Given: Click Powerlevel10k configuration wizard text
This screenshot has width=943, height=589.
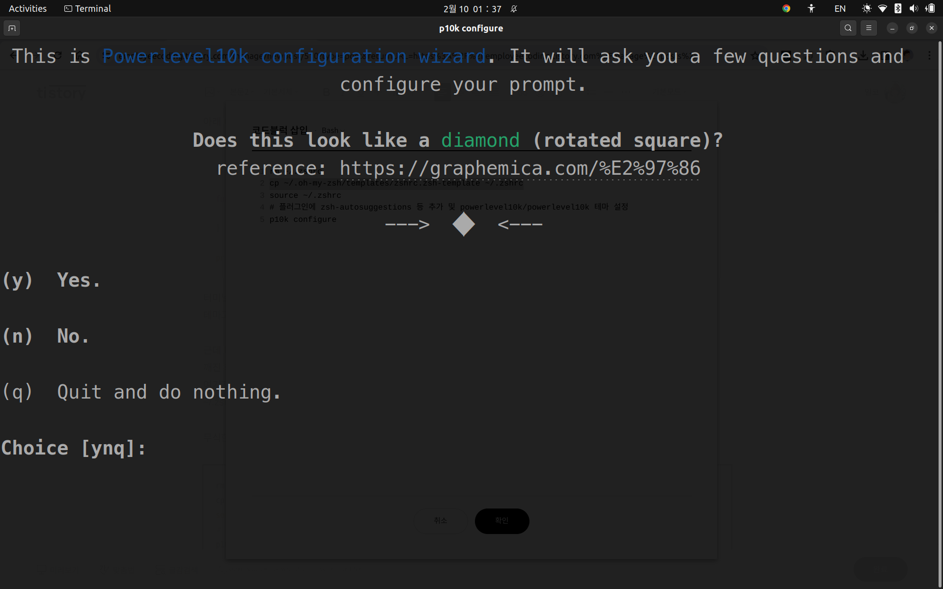Looking at the screenshot, I should [294, 56].
